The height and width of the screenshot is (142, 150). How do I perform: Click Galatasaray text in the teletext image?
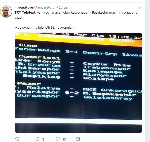tap(108, 98)
